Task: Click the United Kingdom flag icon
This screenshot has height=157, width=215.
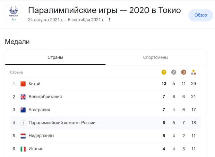Action: [x=23, y=97]
